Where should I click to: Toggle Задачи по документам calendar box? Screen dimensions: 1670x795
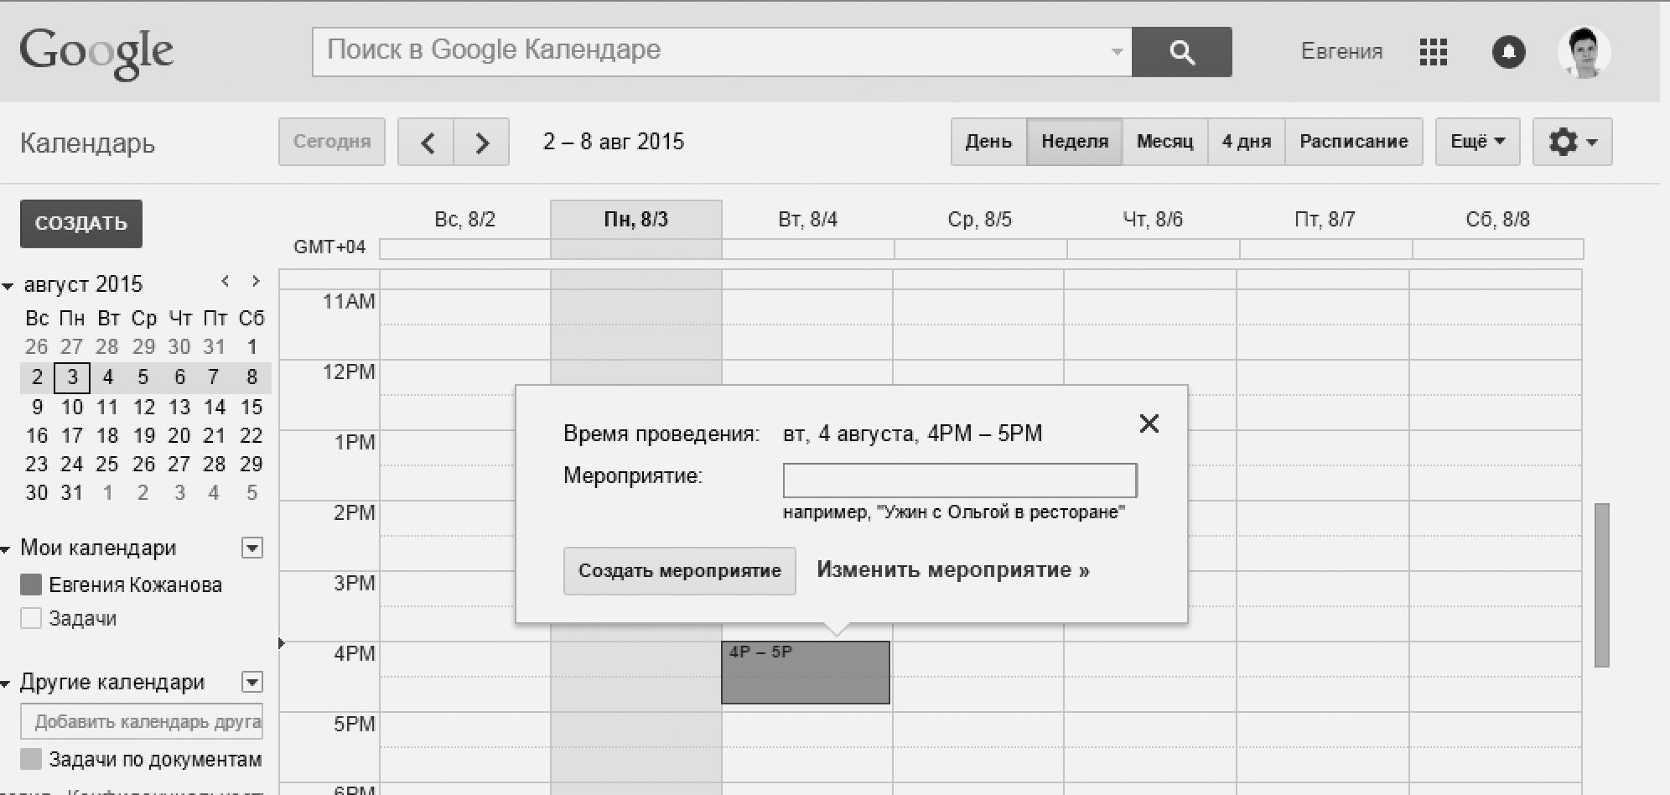(x=31, y=759)
